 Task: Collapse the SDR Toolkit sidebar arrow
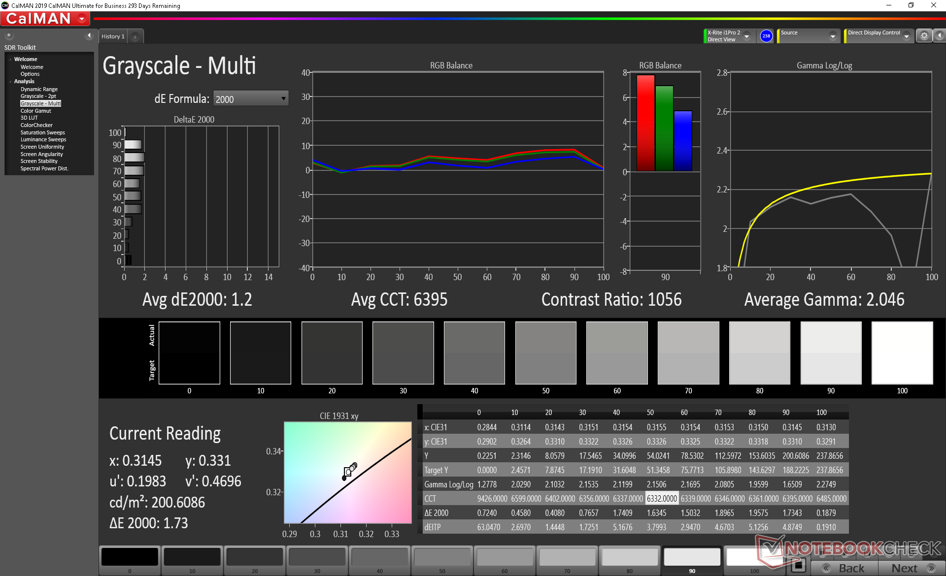pos(89,35)
